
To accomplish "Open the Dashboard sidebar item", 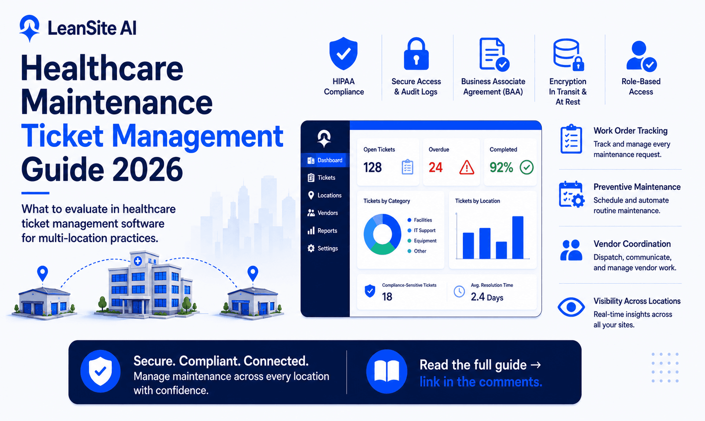I will (x=325, y=160).
